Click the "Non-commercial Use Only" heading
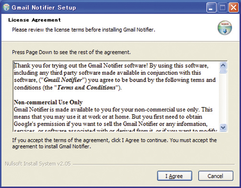241x188 pixels. pyautogui.click(x=48, y=102)
